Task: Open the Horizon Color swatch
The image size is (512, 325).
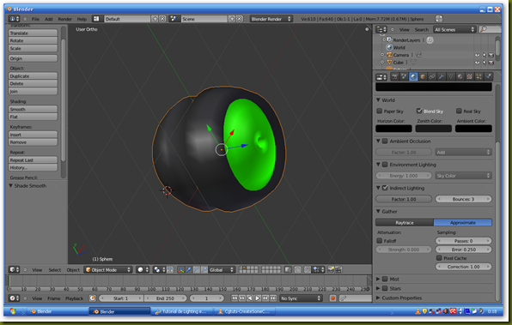Action: [393, 129]
